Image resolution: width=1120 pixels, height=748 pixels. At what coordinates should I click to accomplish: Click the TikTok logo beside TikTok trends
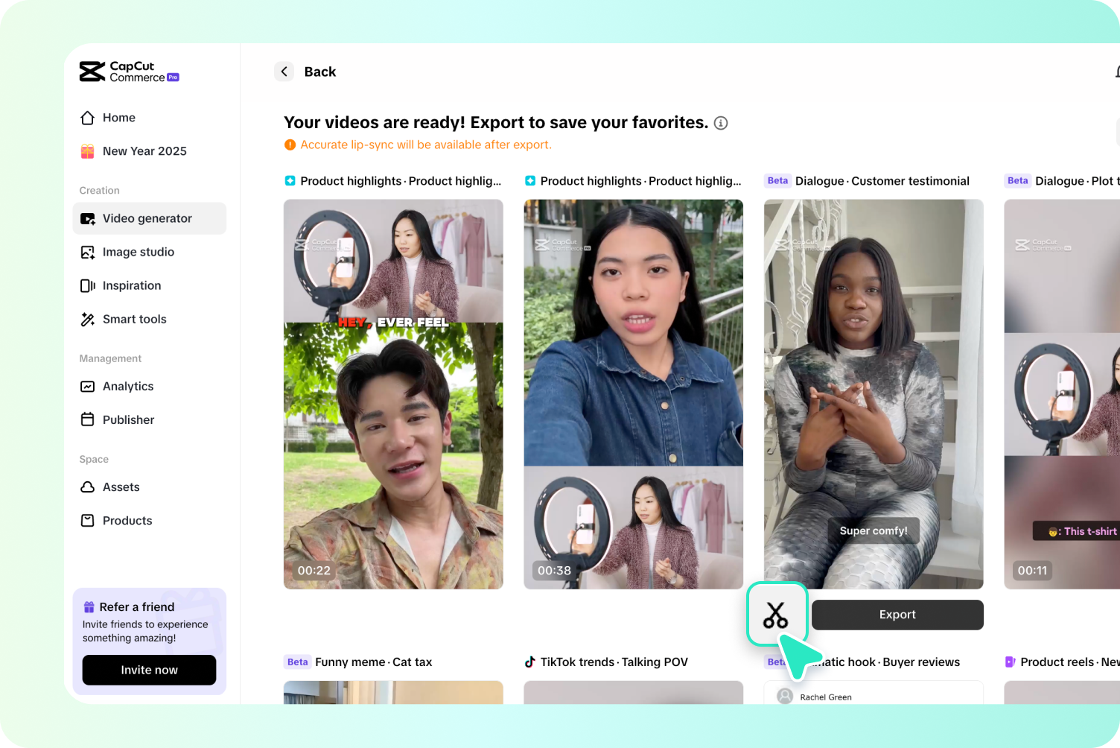click(530, 662)
